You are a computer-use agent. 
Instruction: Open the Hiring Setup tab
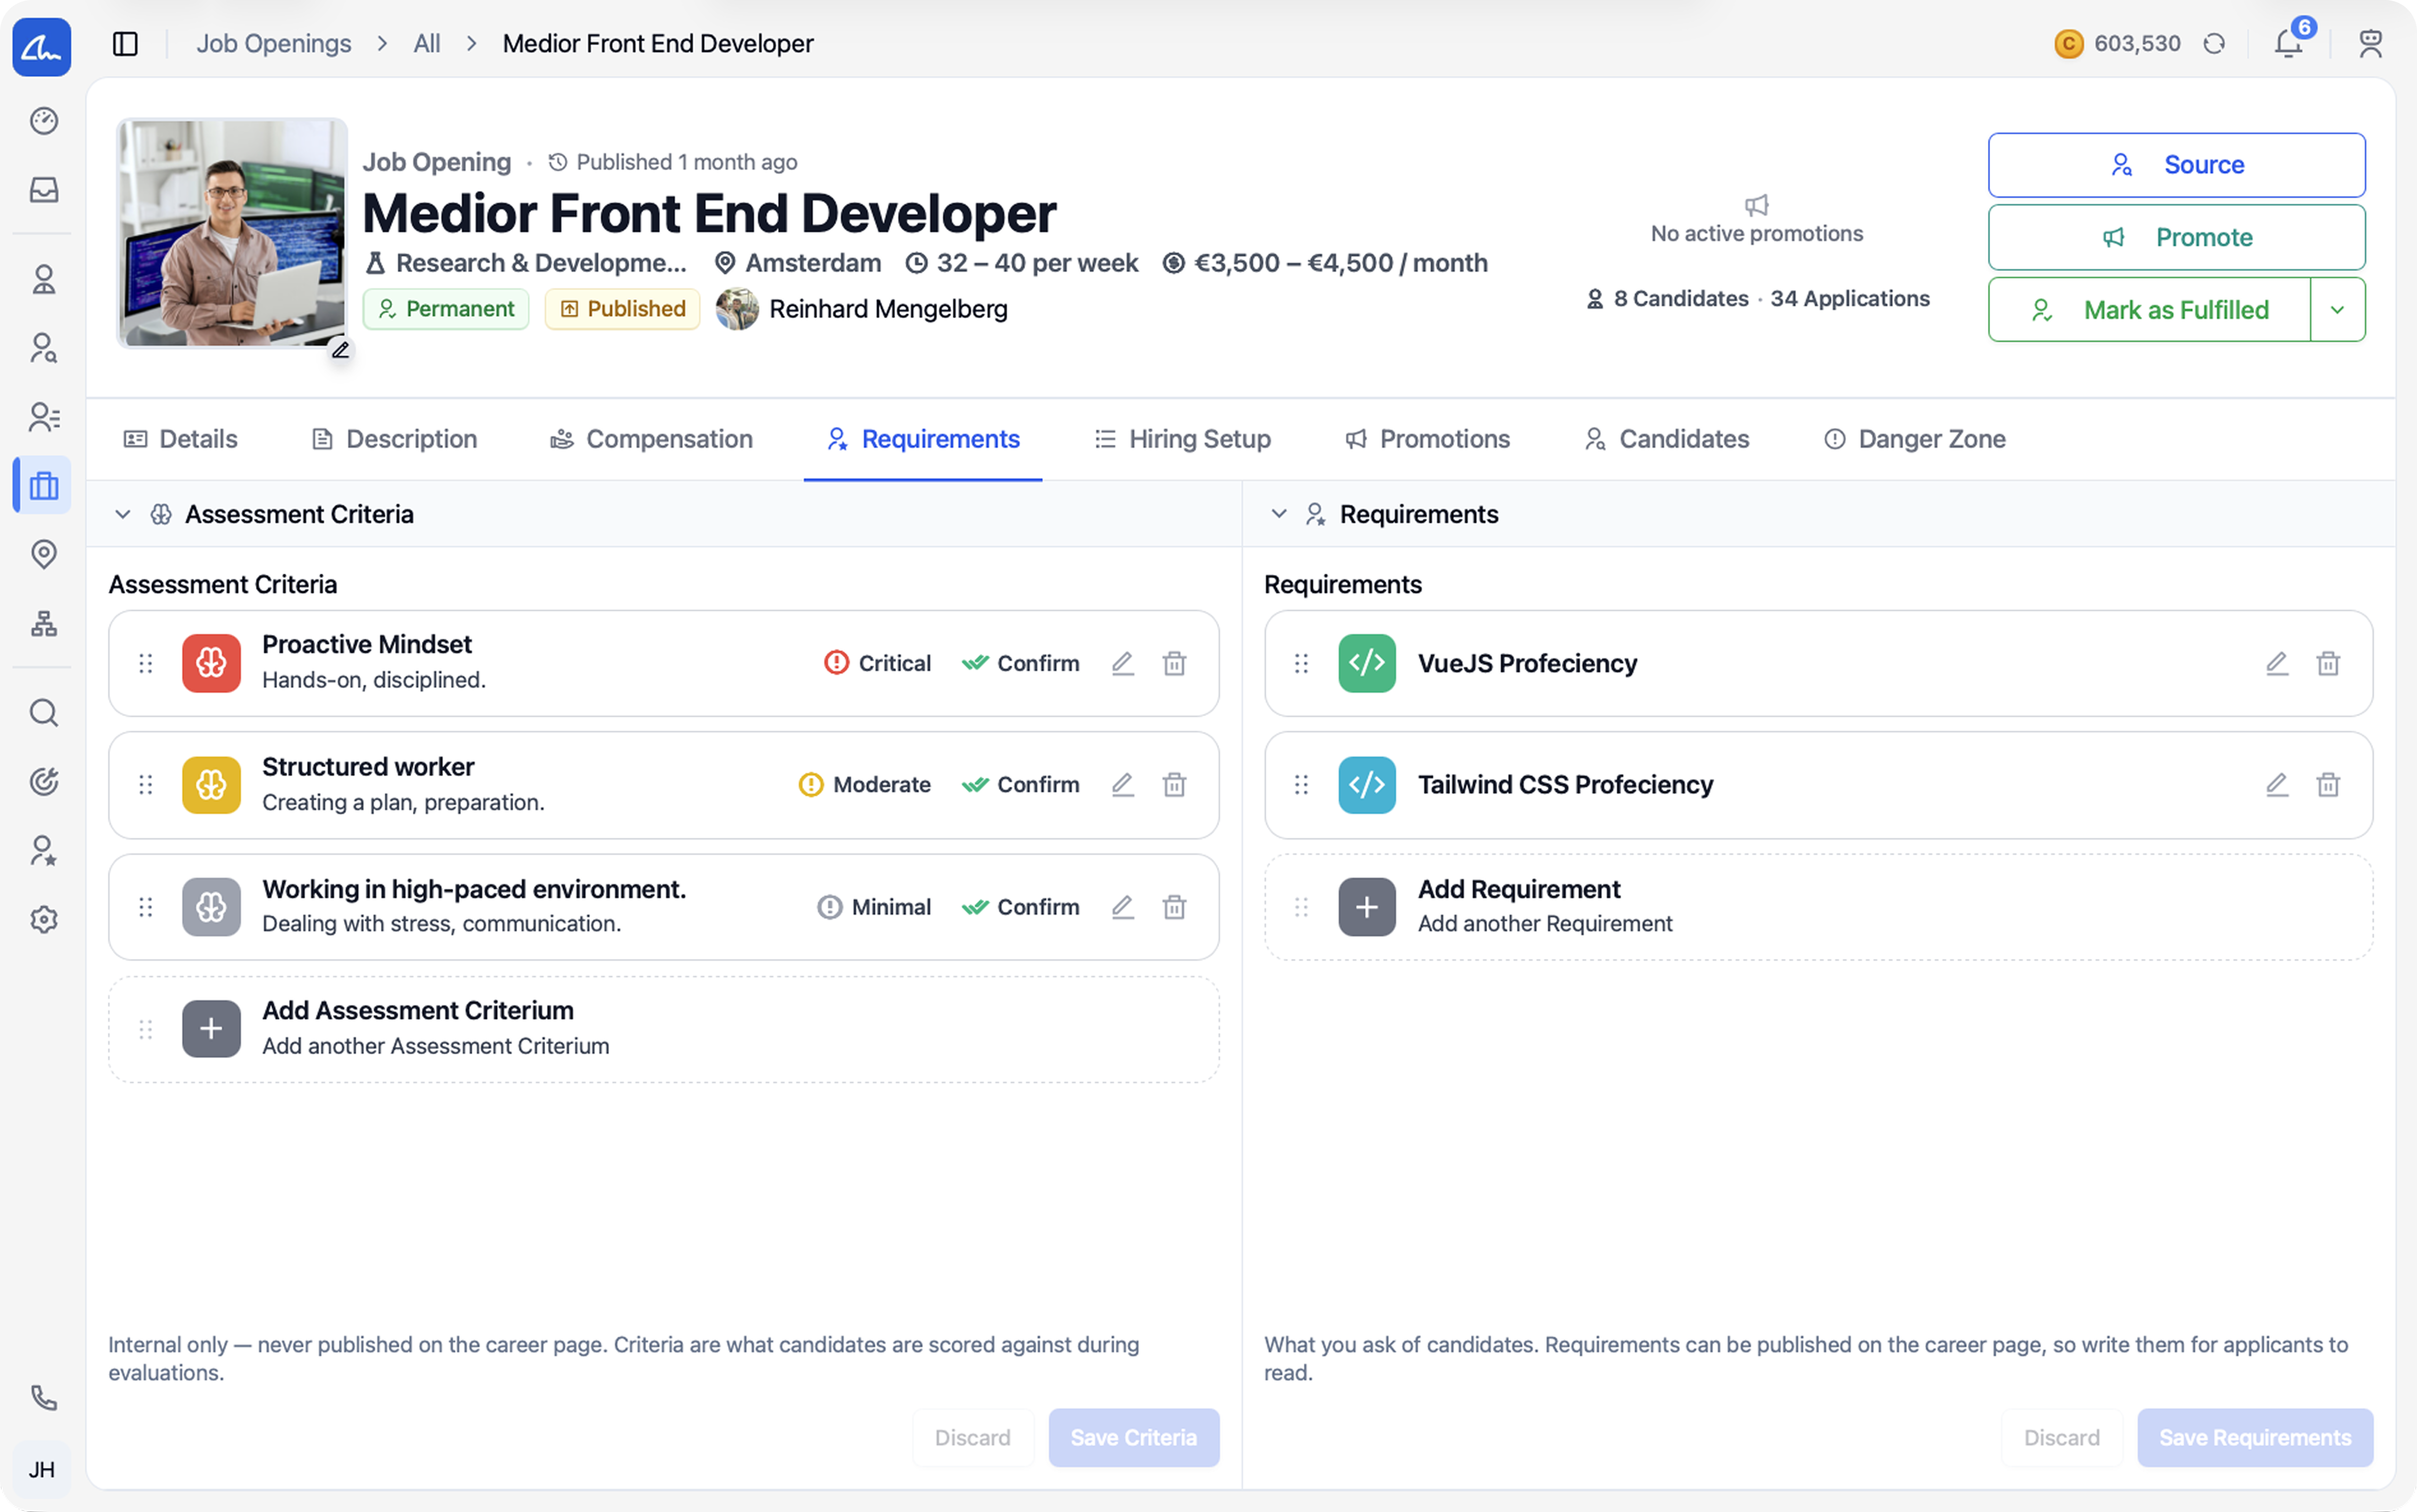point(1182,440)
